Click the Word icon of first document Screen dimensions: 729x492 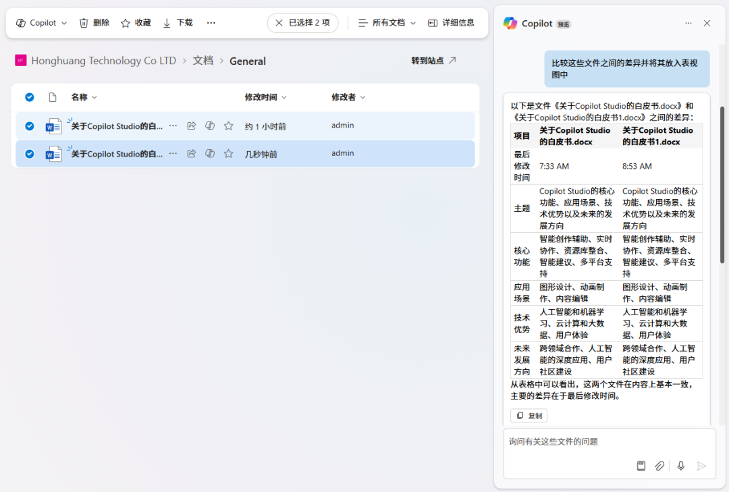pos(53,126)
